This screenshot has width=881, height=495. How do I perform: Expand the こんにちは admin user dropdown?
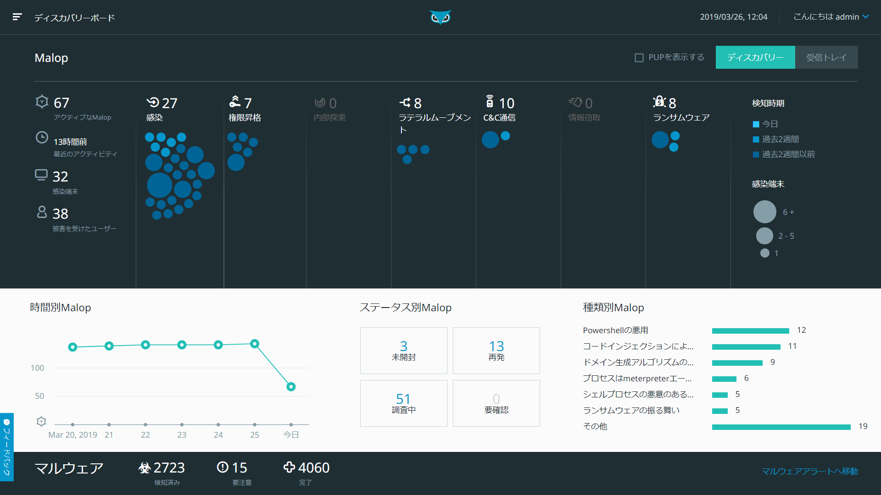831,17
